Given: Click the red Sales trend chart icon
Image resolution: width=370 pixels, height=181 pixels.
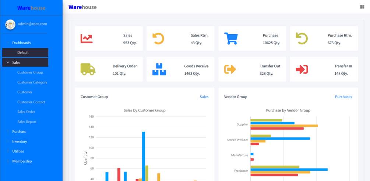Looking at the screenshot, I should [87, 38].
